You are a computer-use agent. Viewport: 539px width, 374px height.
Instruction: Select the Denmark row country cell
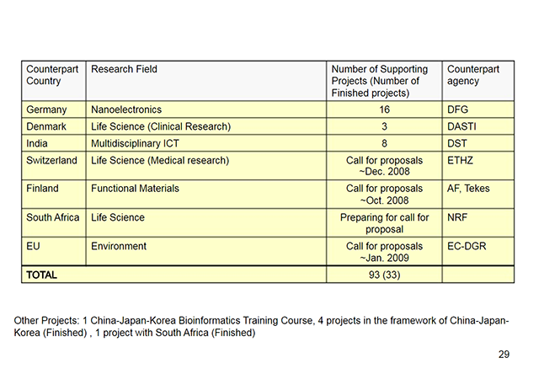48,126
